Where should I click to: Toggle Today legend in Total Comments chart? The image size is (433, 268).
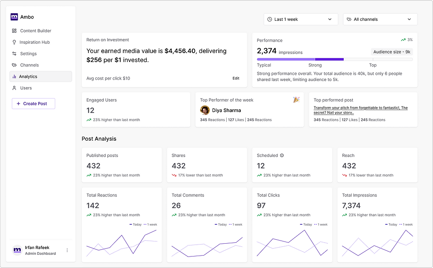click(220, 224)
